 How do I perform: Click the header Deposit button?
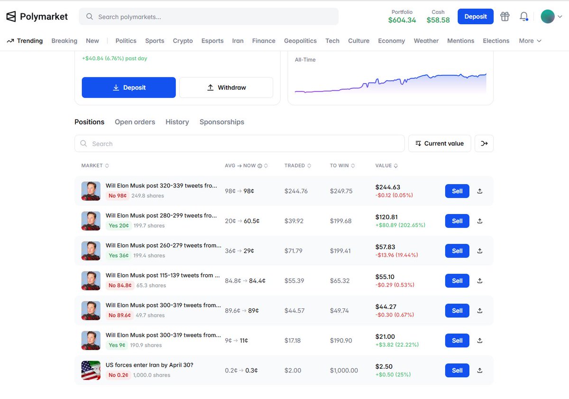476,17
